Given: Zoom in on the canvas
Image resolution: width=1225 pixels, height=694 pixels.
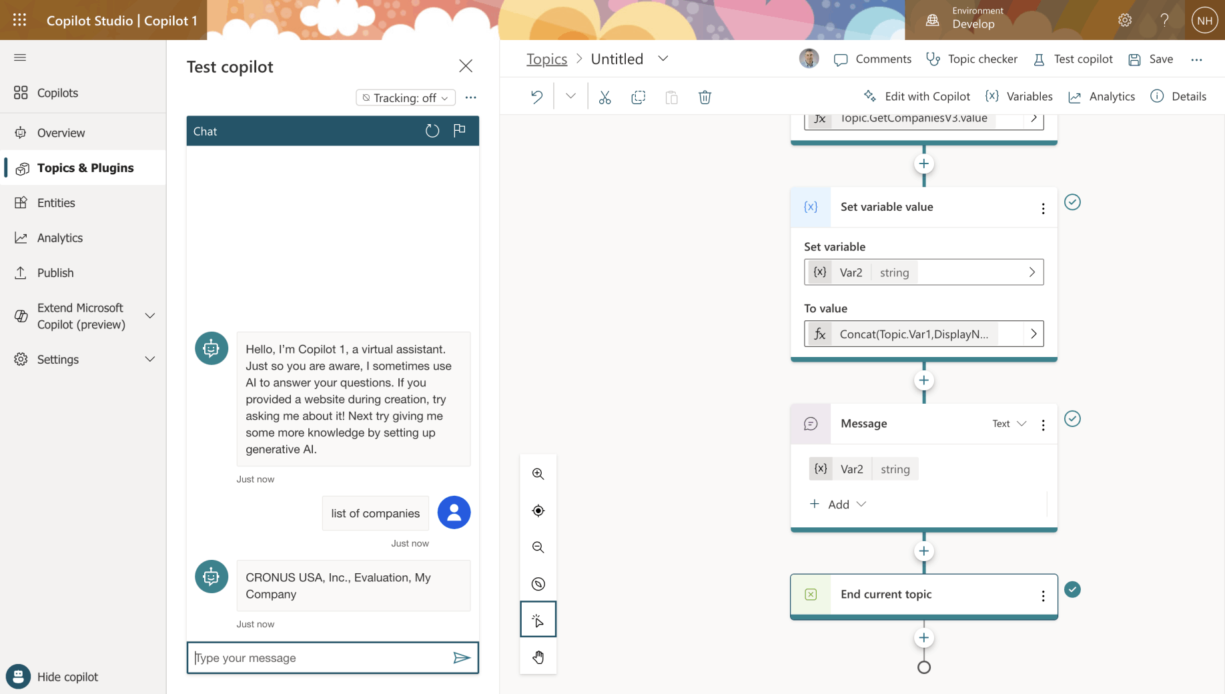Looking at the screenshot, I should (538, 474).
